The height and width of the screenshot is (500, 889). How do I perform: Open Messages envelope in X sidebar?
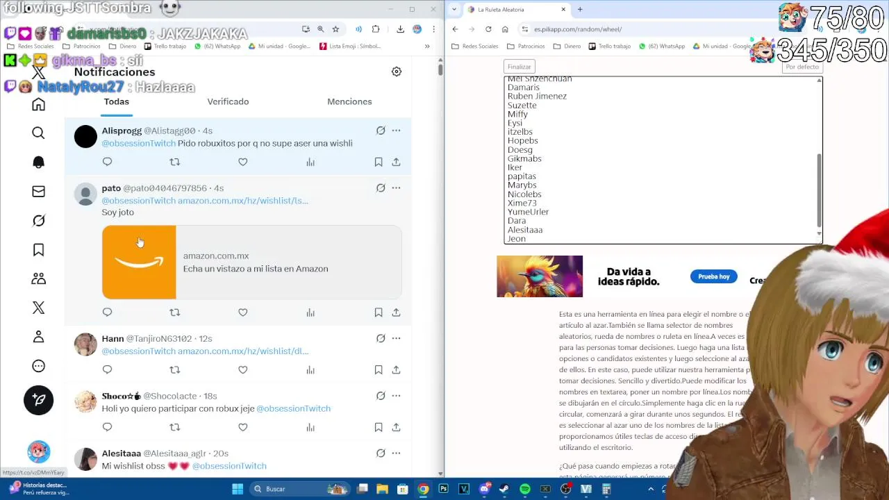click(38, 192)
